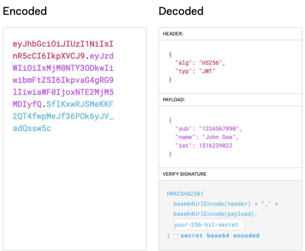The width and height of the screenshot is (305, 251).
Task: Click the base64UrlEncode(payload) line
Action: [215, 214]
